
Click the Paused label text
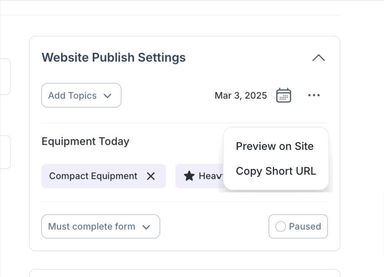click(x=305, y=226)
